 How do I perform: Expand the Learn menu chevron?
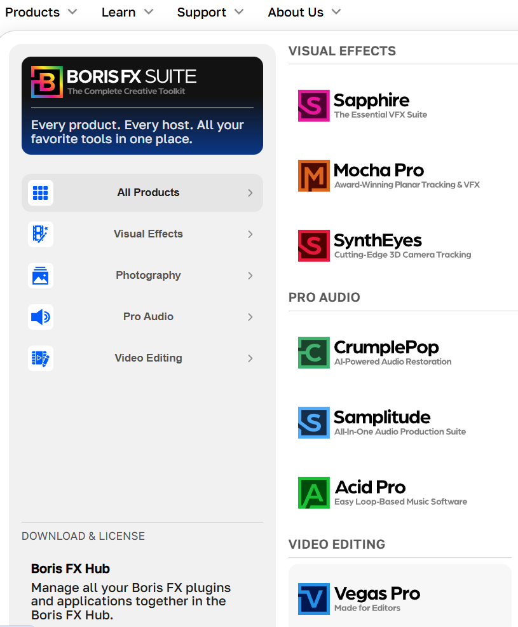[149, 12]
